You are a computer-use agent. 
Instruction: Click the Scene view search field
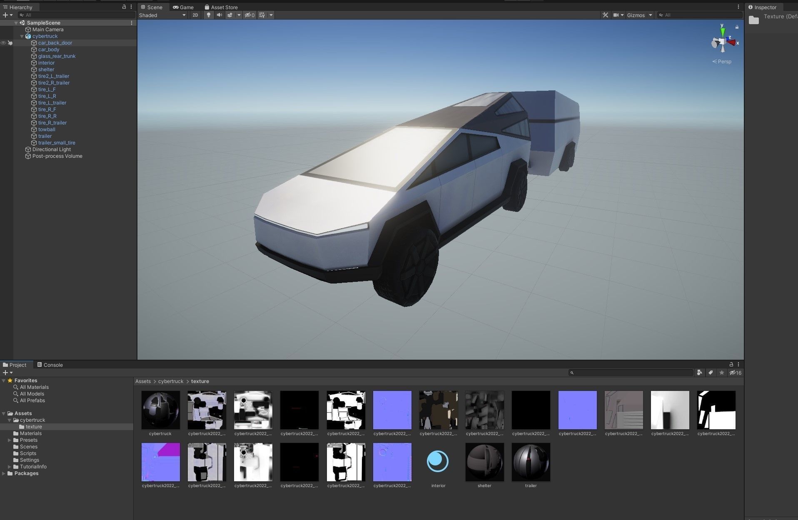tap(700, 15)
